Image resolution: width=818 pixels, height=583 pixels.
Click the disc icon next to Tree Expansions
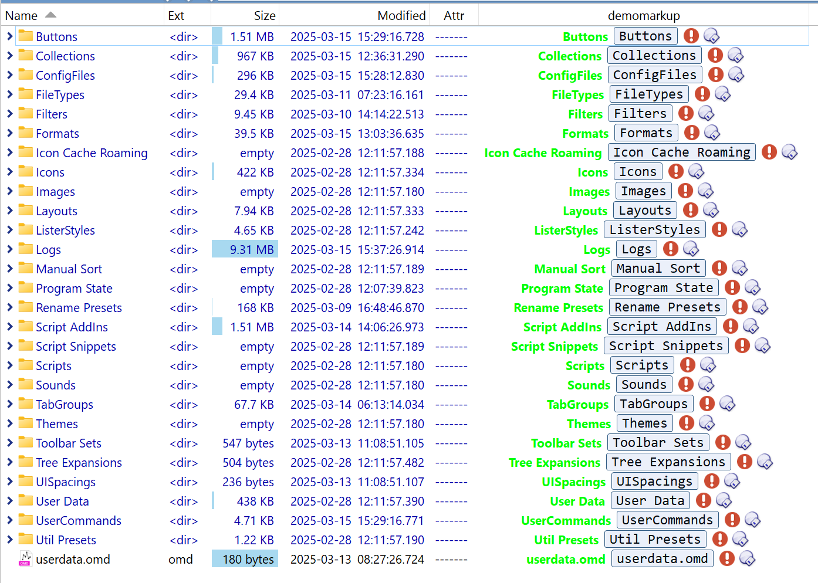click(765, 462)
